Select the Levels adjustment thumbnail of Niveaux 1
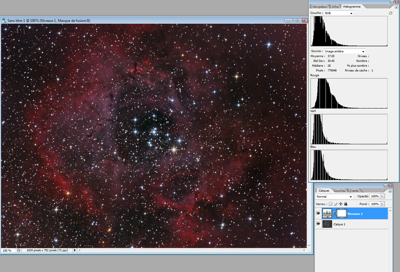 [327, 213]
